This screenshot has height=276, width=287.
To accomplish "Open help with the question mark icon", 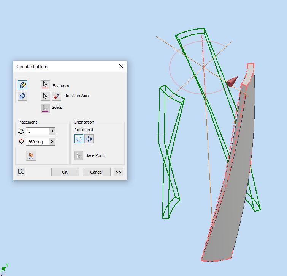I will click(21, 172).
